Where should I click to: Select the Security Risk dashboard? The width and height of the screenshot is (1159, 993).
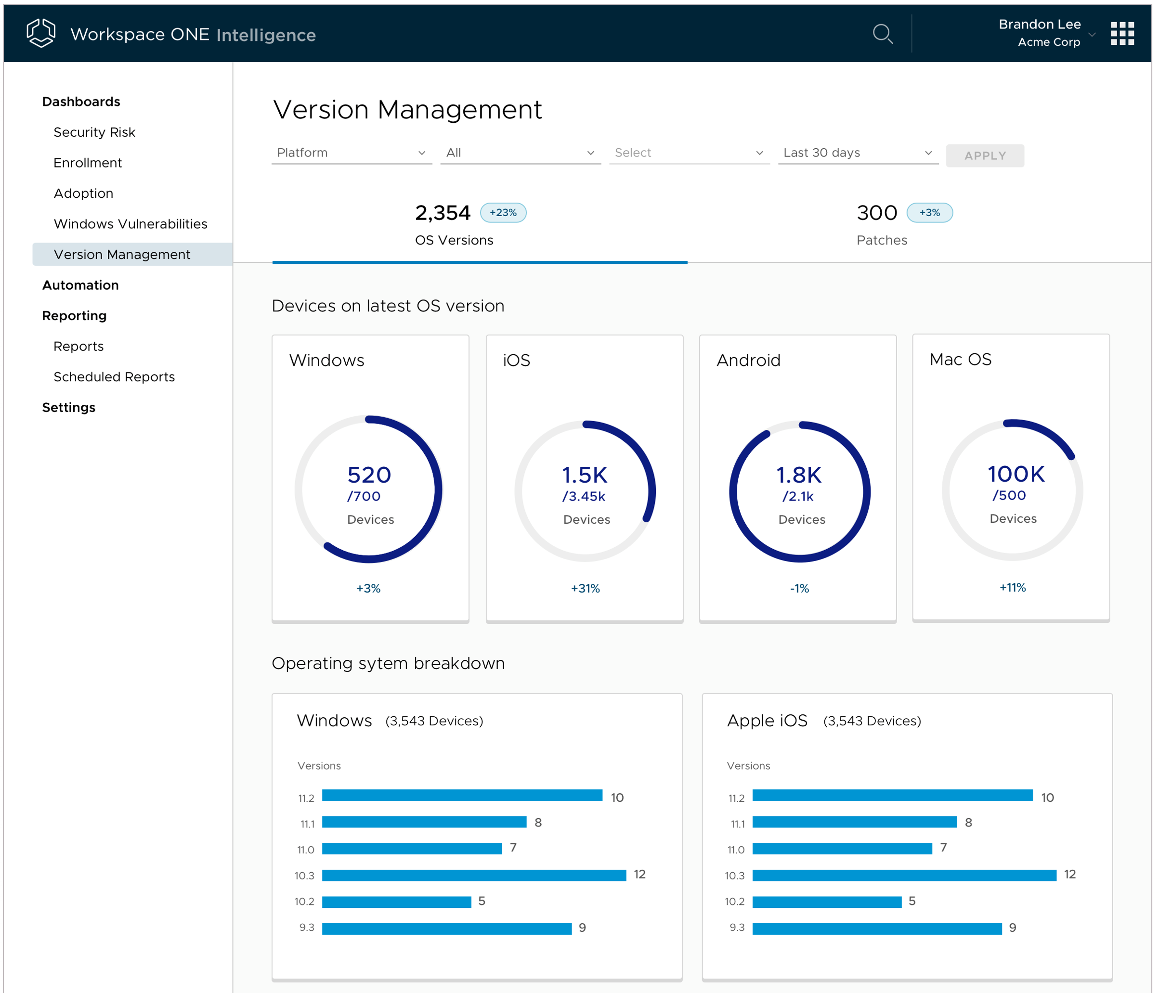(x=94, y=132)
